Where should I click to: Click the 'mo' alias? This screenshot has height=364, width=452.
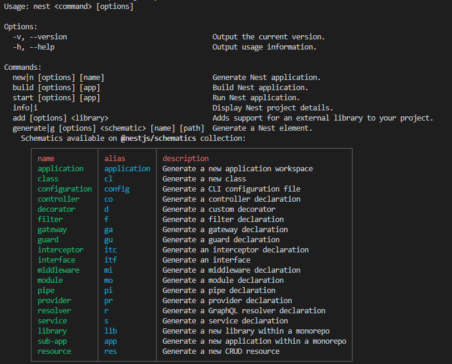point(108,280)
